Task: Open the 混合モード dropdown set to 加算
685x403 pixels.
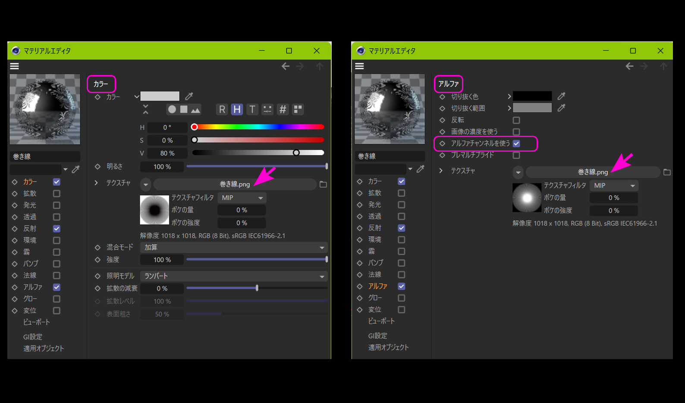Action: 233,247
